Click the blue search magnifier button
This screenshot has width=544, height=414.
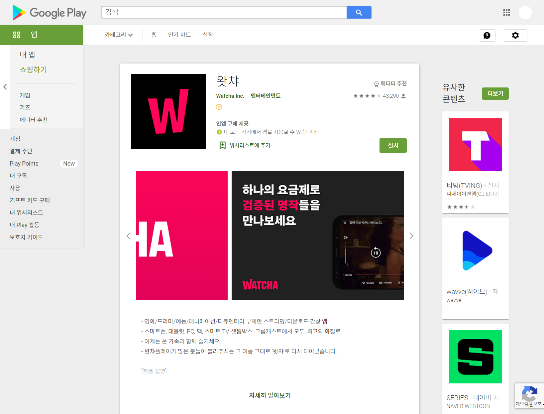click(359, 12)
